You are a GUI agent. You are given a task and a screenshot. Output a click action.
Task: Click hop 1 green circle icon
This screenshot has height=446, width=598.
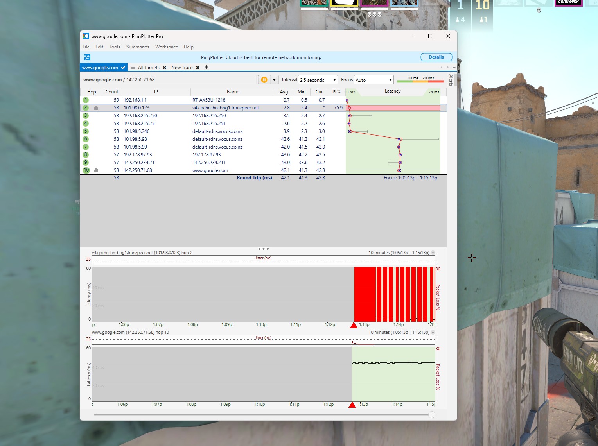tap(86, 100)
